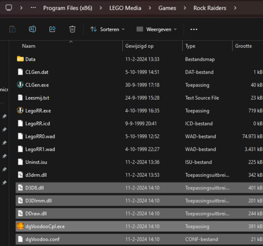
Task: Select the D3DImm.dll file name
Action: pyautogui.click(x=38, y=201)
